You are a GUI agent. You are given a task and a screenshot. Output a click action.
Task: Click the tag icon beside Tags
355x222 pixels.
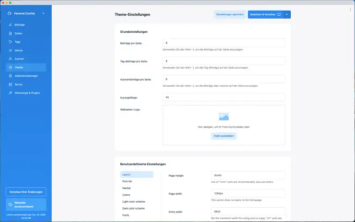click(11, 42)
